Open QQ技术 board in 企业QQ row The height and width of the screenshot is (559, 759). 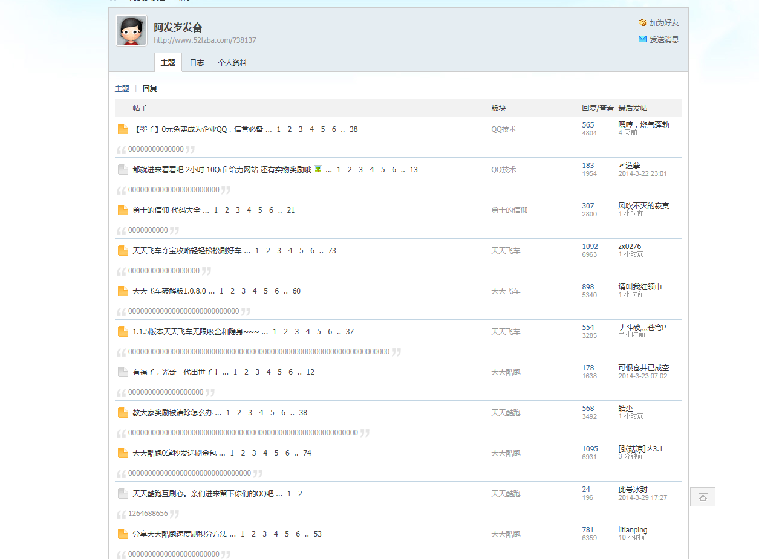point(503,129)
